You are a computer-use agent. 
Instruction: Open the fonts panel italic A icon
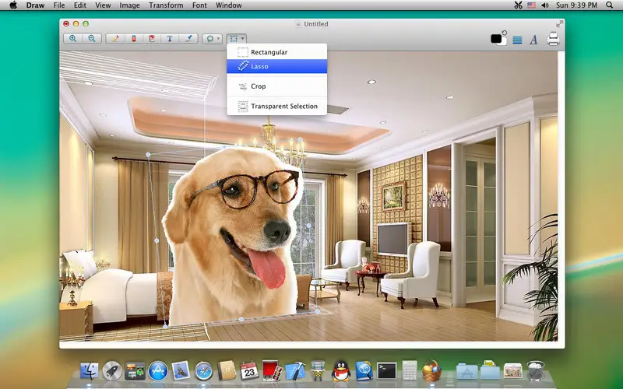coord(533,40)
